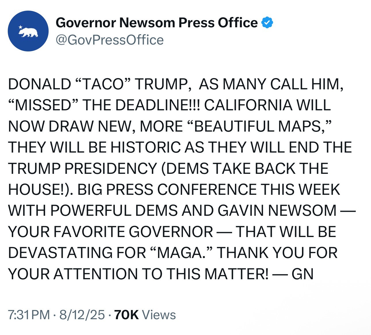Screen dimensions: 371x335
Task: Click the blue verified checkmark badge
Action: pos(267,23)
